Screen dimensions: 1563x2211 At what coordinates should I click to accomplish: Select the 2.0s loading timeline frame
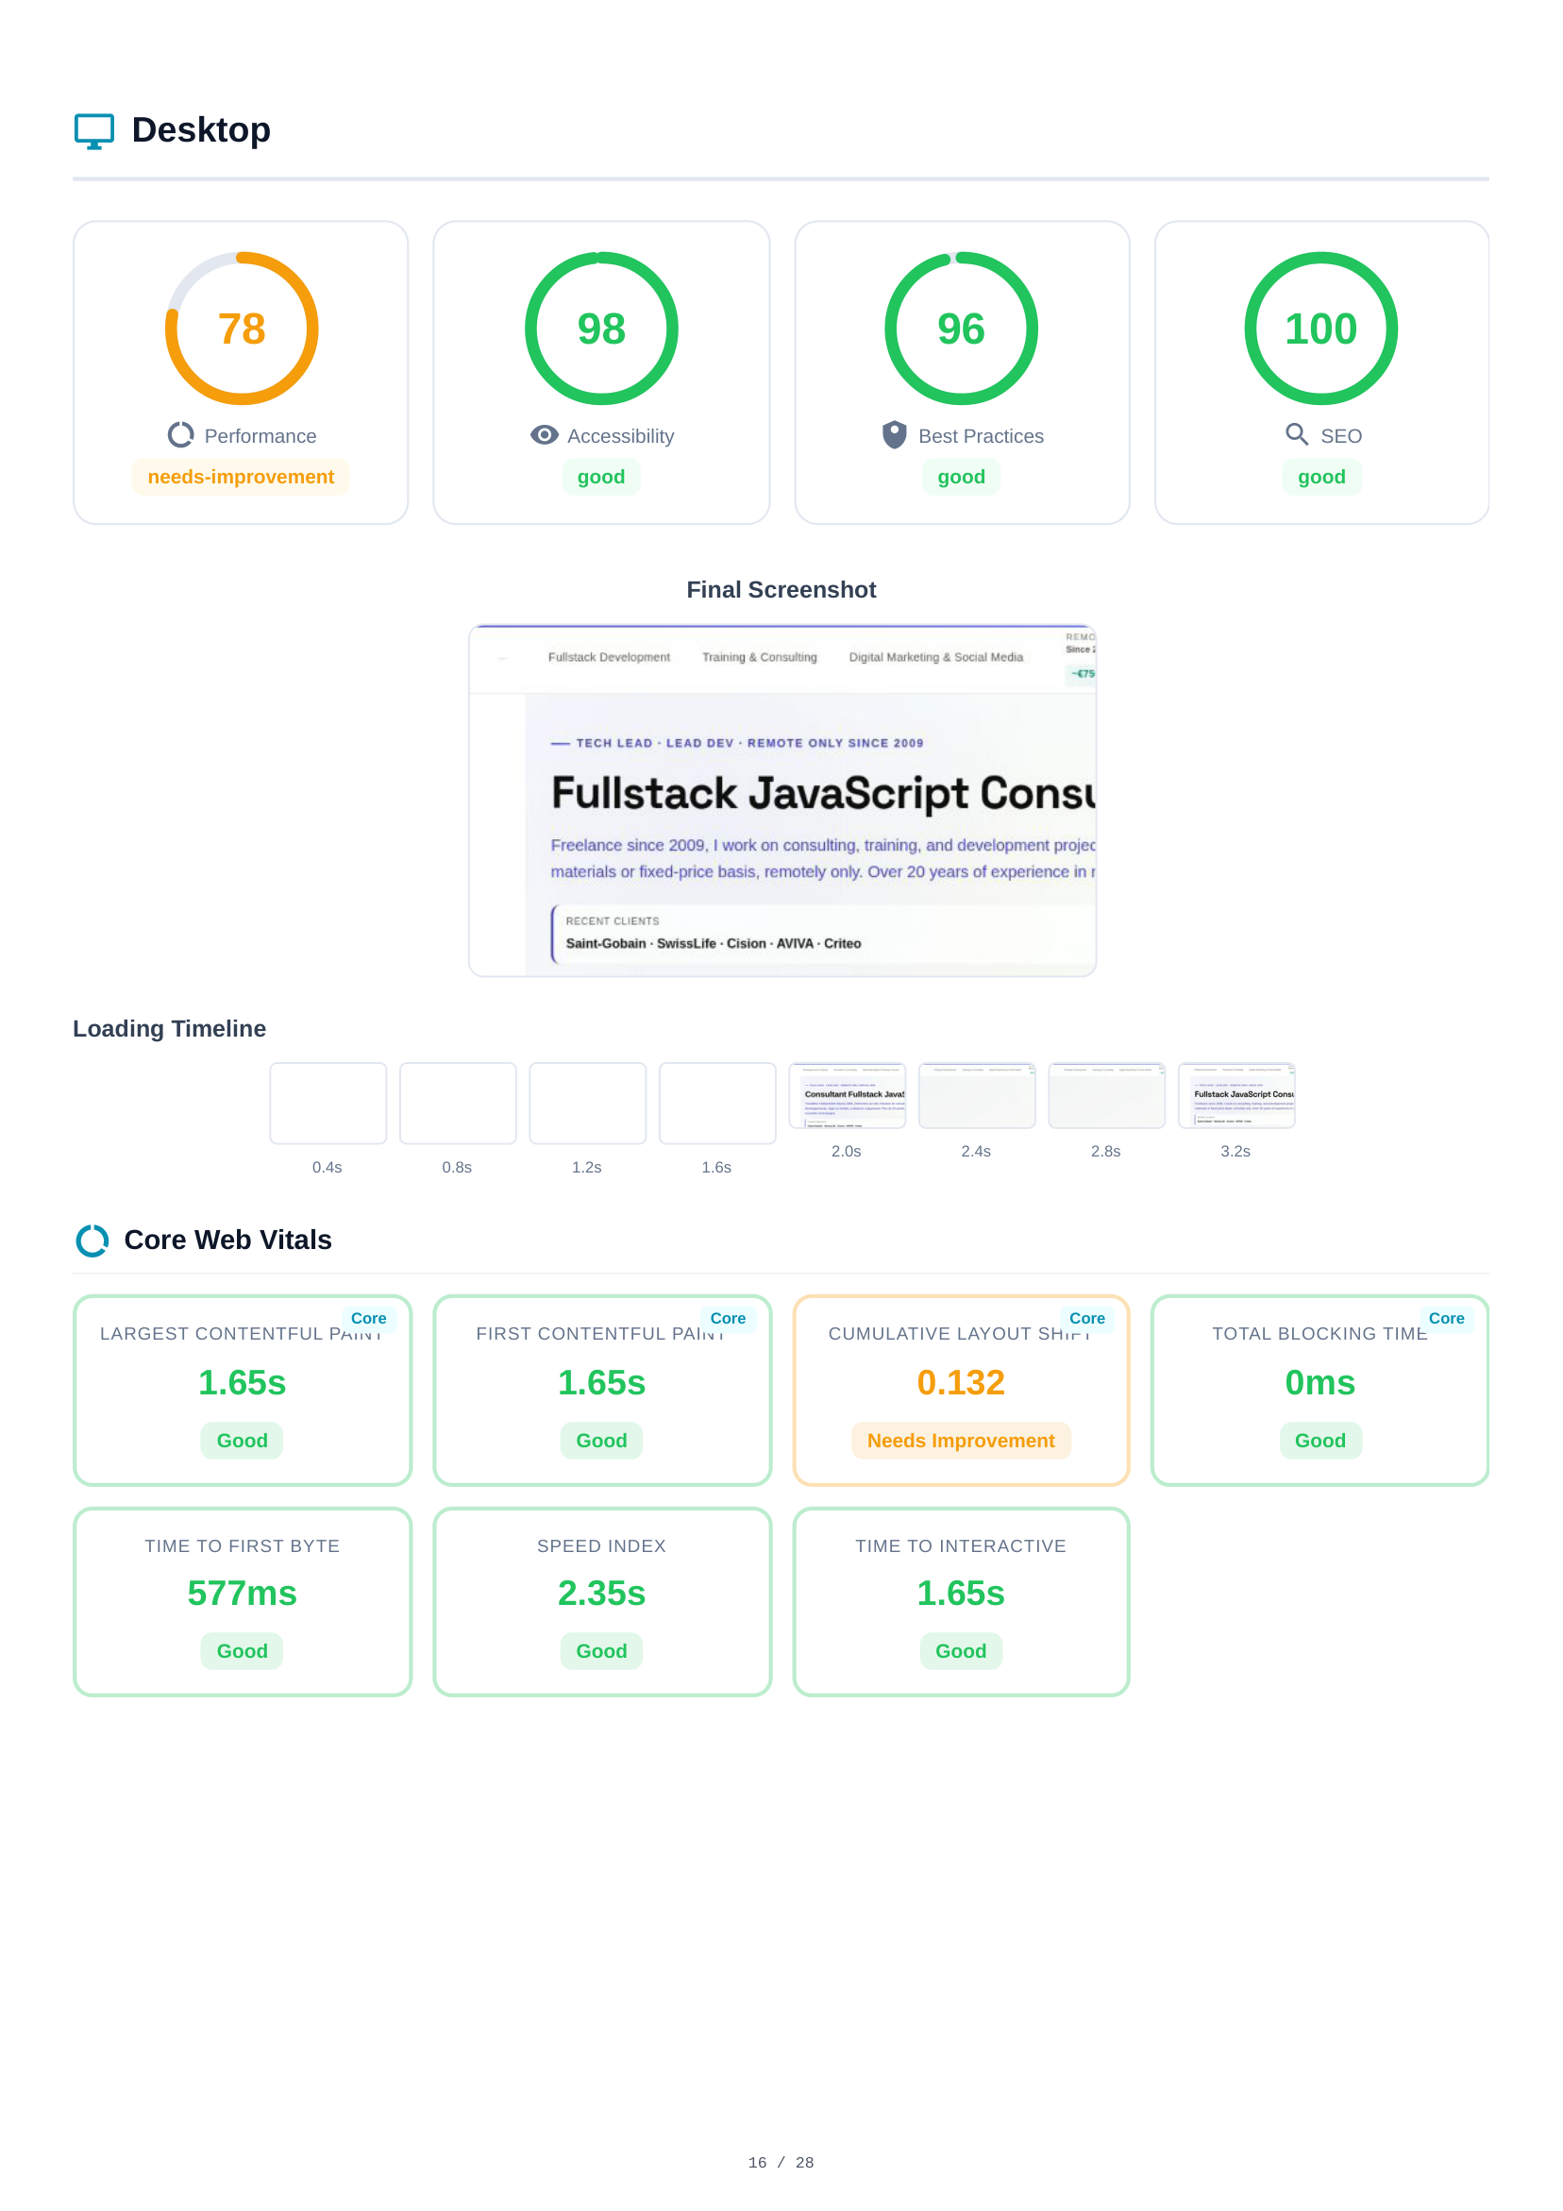pyautogui.click(x=847, y=1096)
